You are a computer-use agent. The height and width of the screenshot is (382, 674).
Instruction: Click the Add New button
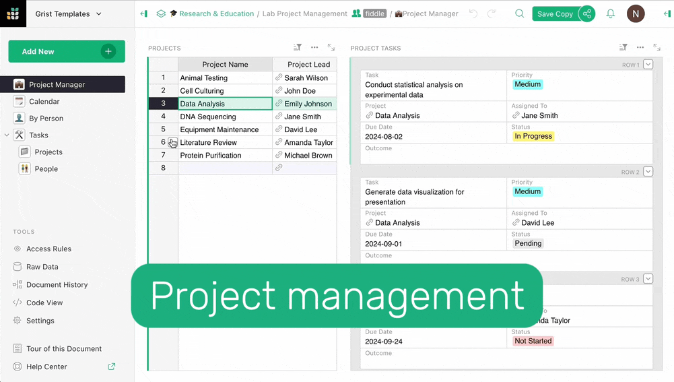point(66,51)
